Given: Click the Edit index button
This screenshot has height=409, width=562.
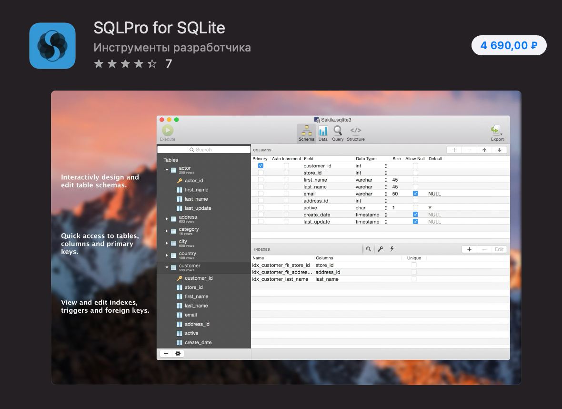Looking at the screenshot, I should (499, 249).
